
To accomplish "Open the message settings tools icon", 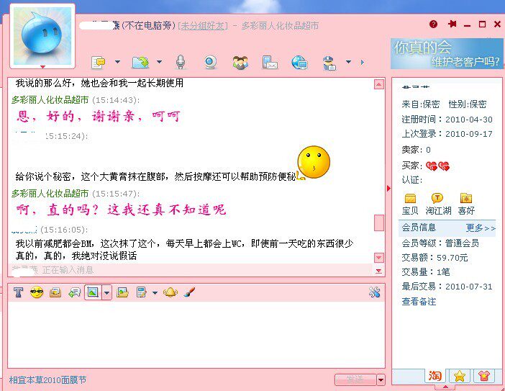I will (x=375, y=292).
